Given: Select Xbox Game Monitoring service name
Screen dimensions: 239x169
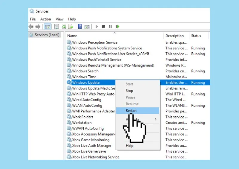Looking at the screenshot, I should [91, 140].
